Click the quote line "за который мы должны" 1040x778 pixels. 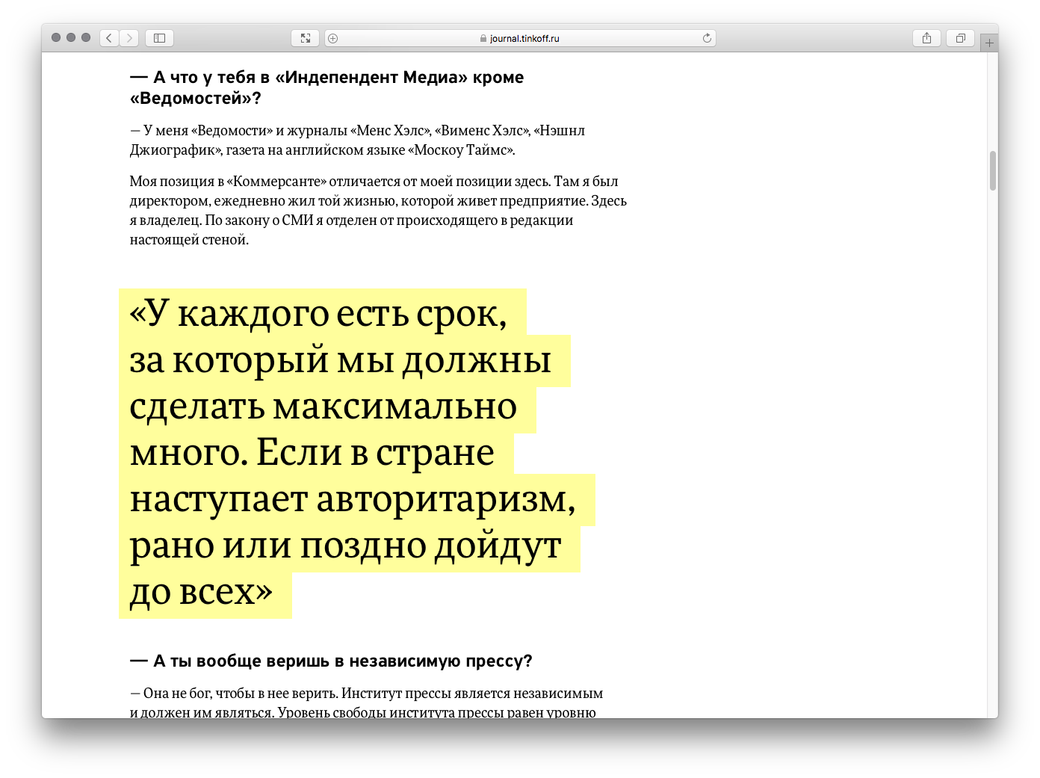[340, 359]
